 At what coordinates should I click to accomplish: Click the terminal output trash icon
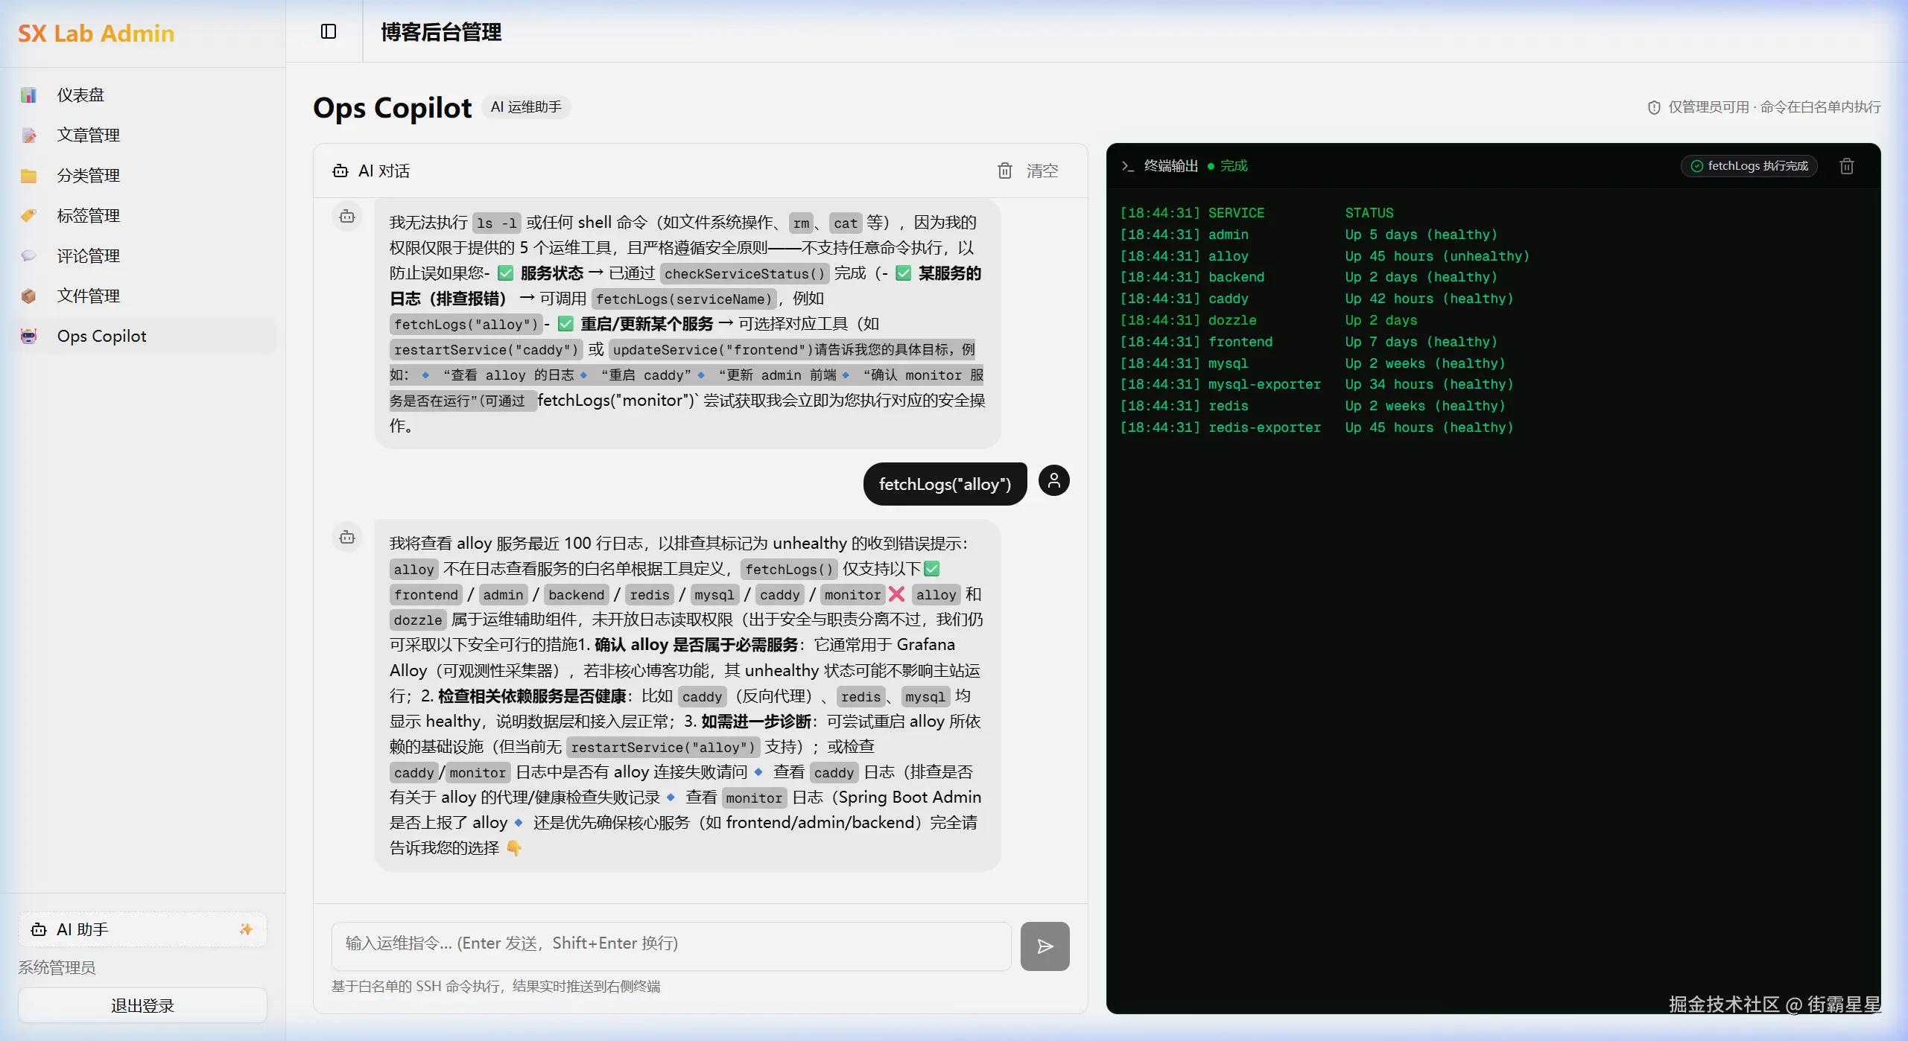point(1847,166)
